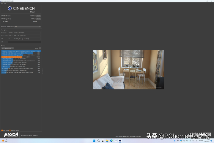Screen dimensions: 214x143
Task: Click the Cinebench logo sphere icon
Action: tap(10, 8)
